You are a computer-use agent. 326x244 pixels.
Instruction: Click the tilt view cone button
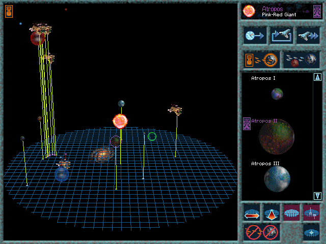pos(271,213)
